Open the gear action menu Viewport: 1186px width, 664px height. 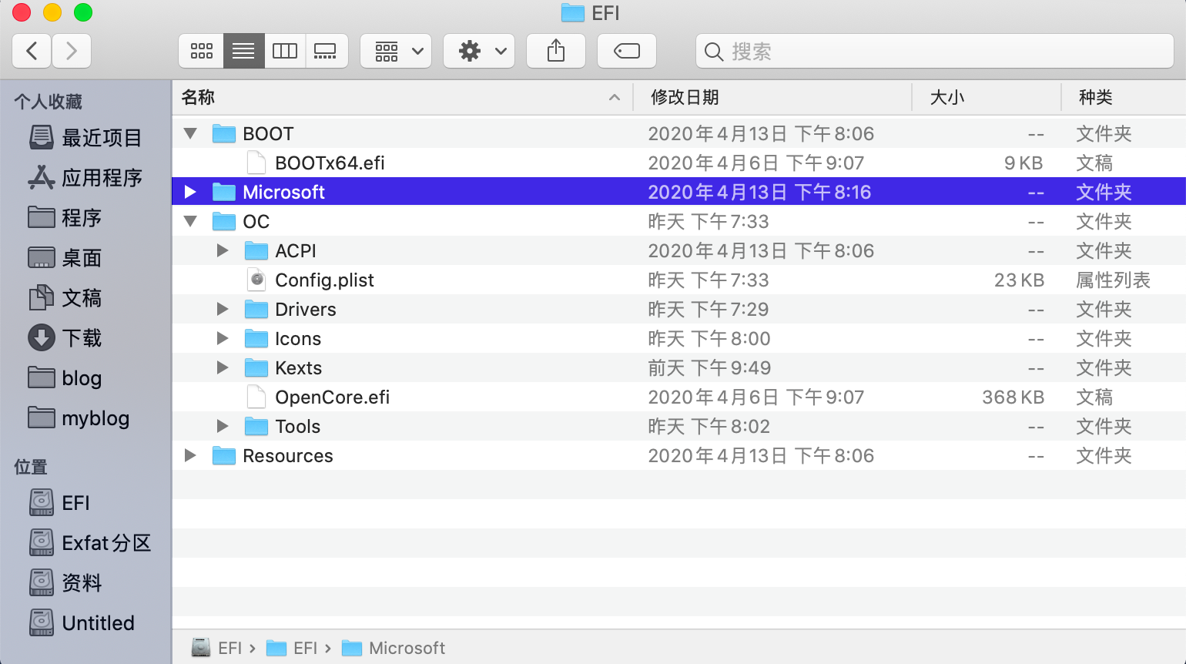(479, 51)
